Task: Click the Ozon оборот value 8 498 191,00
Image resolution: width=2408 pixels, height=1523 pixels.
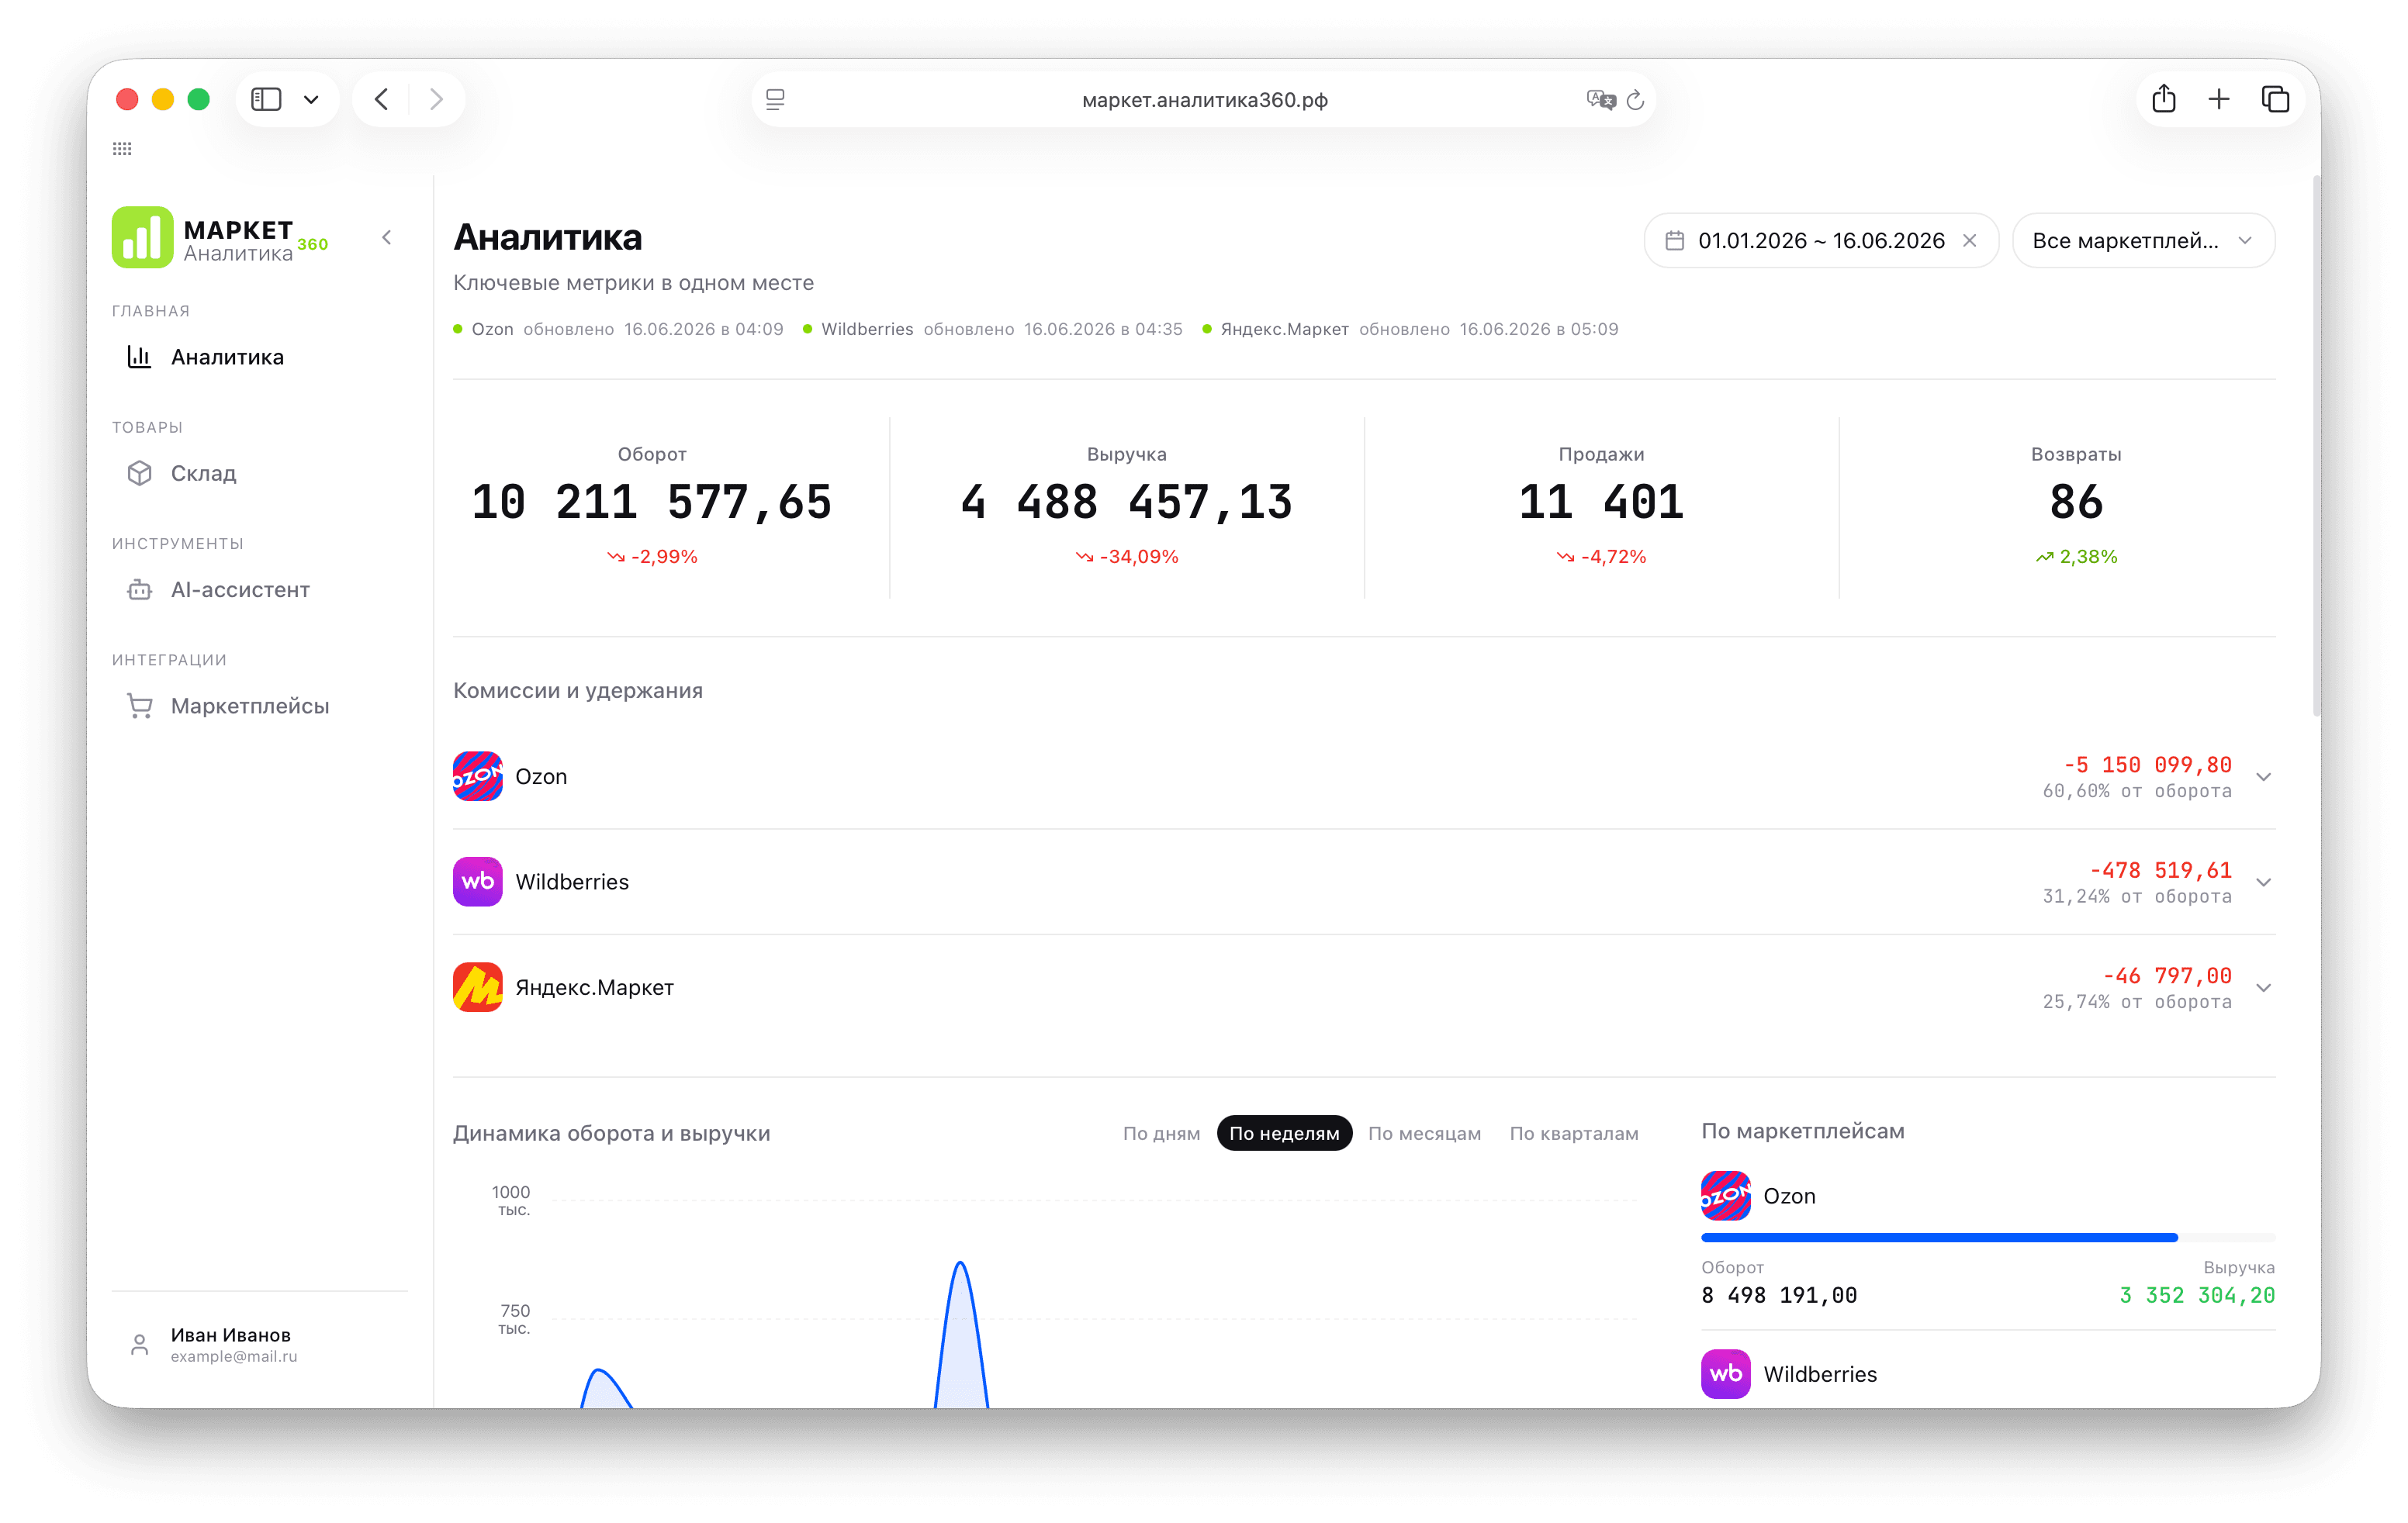Action: point(1779,1295)
